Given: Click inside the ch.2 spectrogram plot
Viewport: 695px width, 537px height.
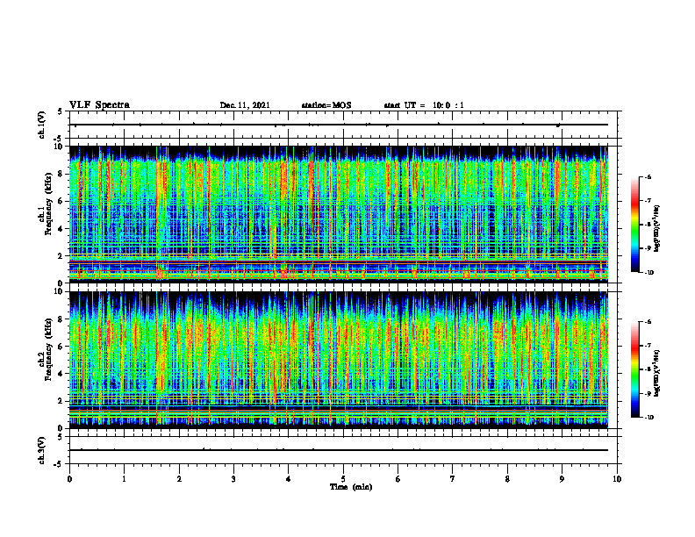Looking at the screenshot, I should 339,360.
